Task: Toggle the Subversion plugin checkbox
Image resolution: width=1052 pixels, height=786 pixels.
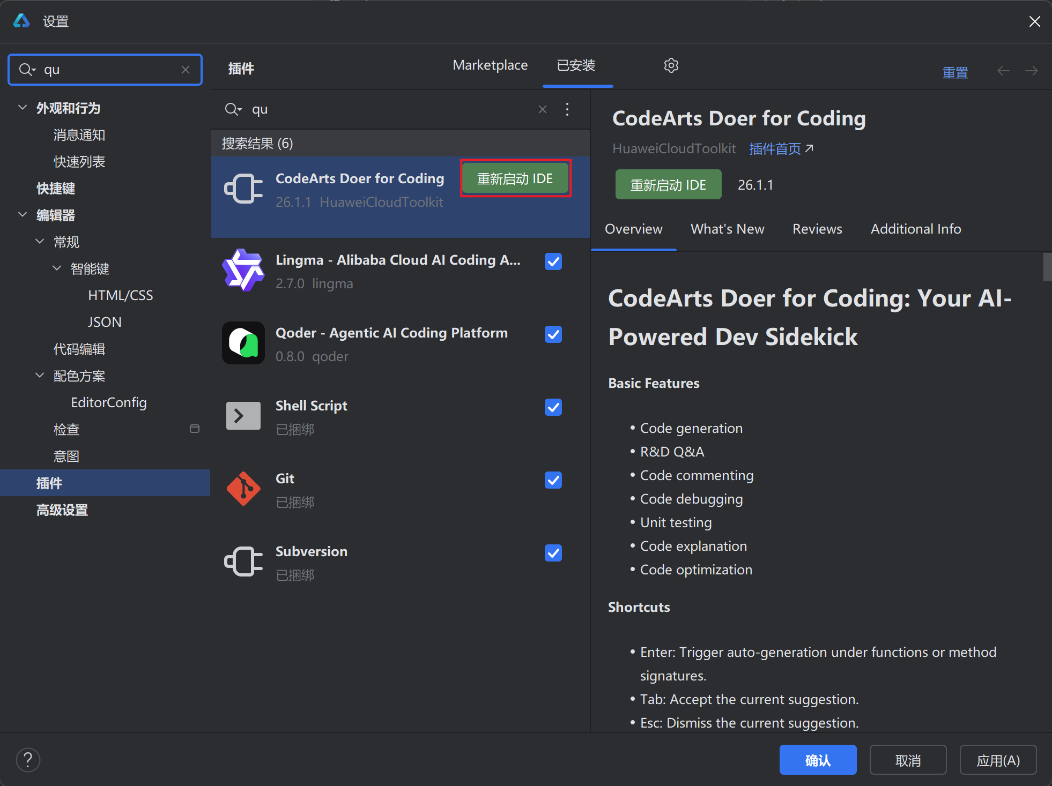Action: 553,553
